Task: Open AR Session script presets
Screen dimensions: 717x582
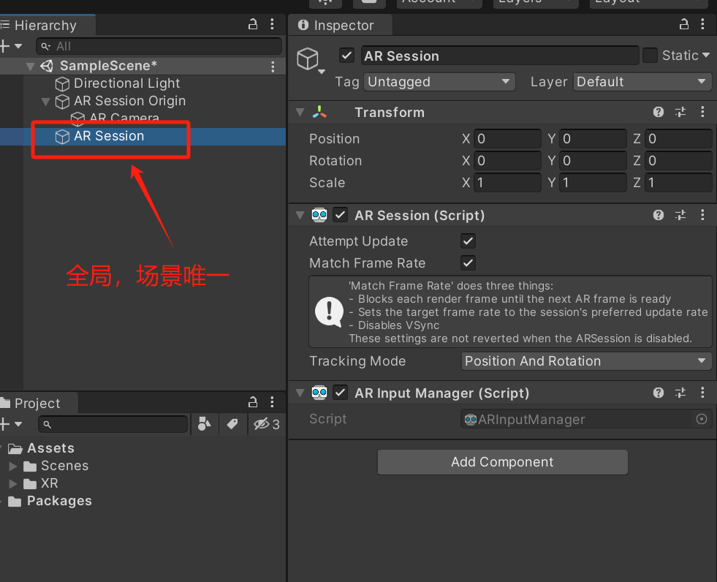Action: click(x=680, y=215)
